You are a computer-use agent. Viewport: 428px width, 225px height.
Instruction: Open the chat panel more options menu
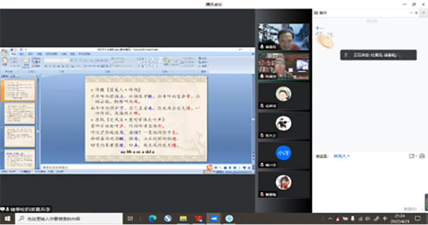tap(411, 13)
